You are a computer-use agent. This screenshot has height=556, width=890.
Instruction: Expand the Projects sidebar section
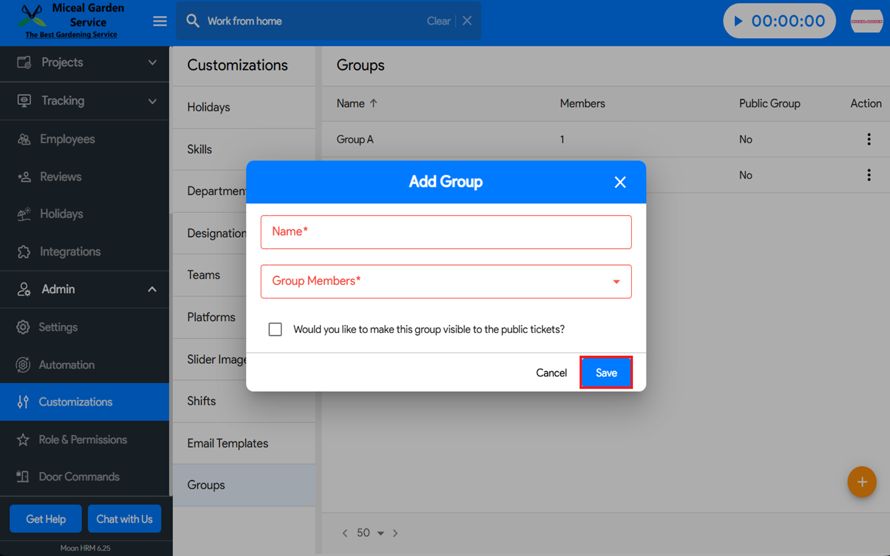coord(152,62)
